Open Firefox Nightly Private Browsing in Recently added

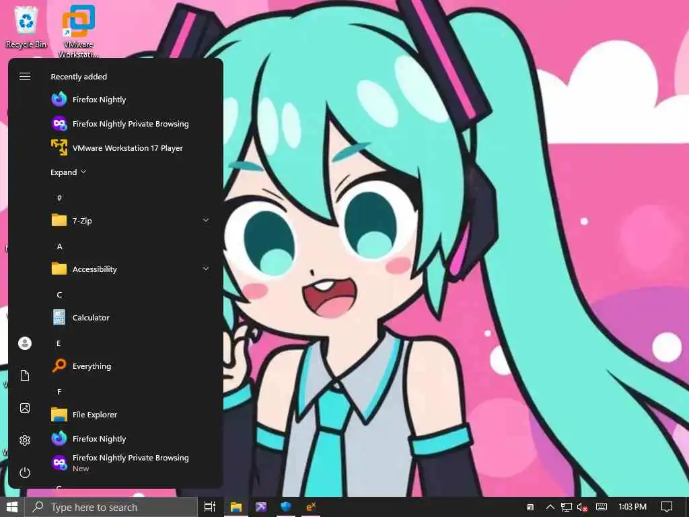[130, 124]
